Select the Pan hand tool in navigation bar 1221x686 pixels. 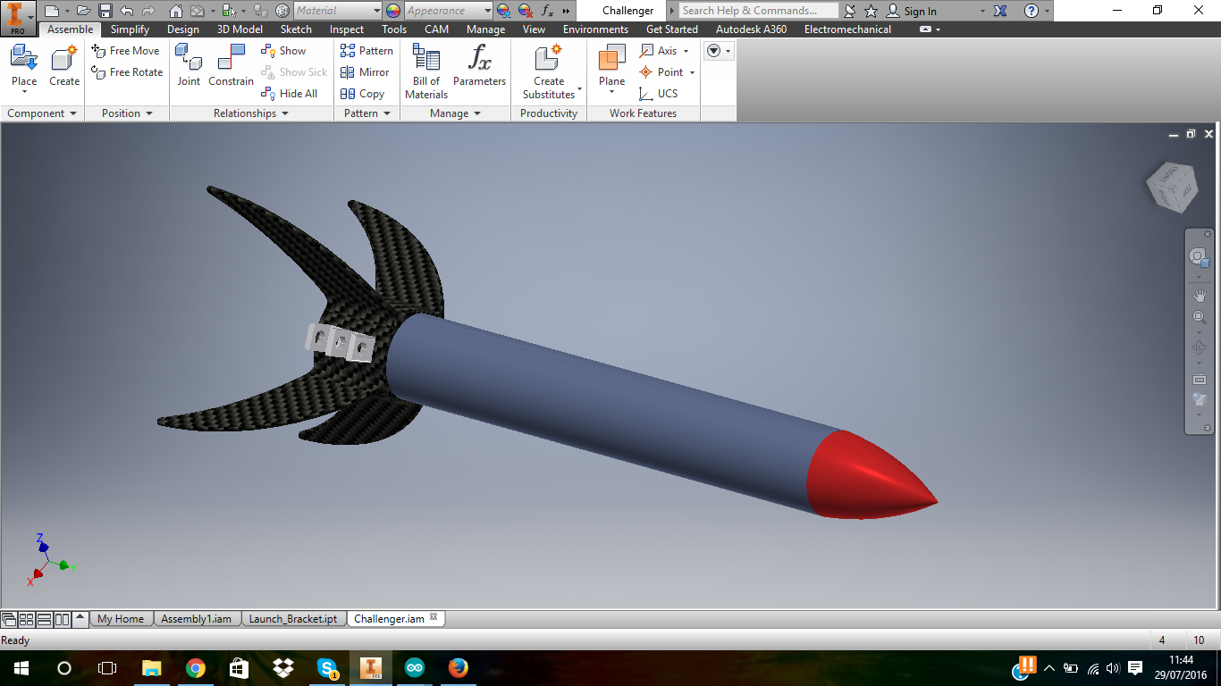point(1200,296)
